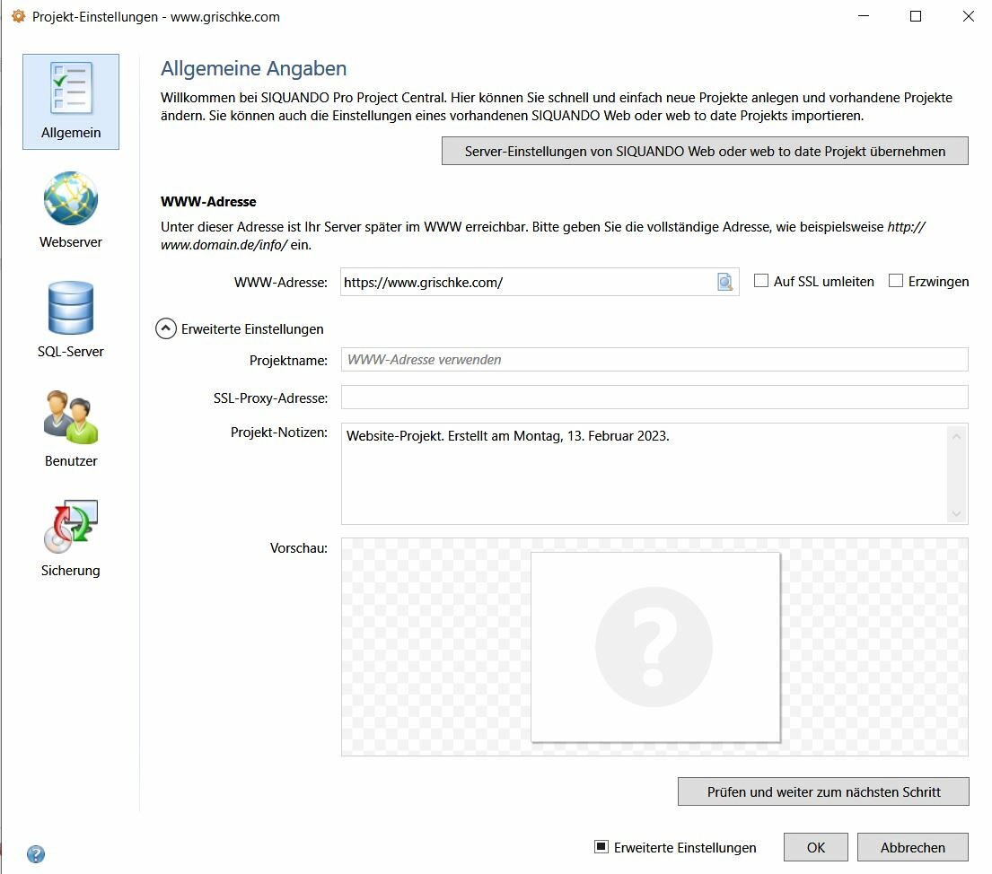Toggle the bottom Erweiterte Einstellungen checkbox
The height and width of the screenshot is (874, 992).
click(x=601, y=846)
